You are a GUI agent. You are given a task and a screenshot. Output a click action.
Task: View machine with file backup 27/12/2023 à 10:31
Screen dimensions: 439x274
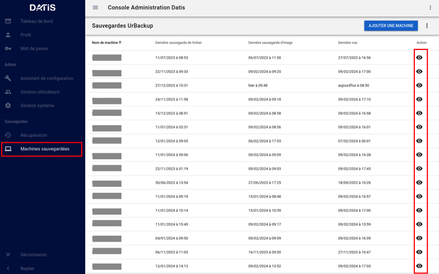tap(419, 86)
